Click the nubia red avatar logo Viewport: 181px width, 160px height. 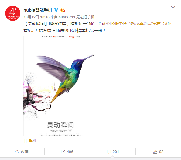13,13
